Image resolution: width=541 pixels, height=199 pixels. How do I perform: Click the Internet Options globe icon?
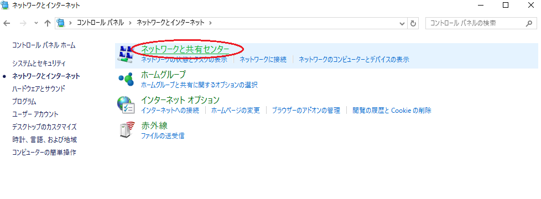click(x=124, y=104)
